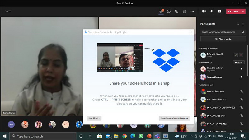Open the meeting chat icon
Viewport: 249px width, 140px height.
[x=169, y=11]
